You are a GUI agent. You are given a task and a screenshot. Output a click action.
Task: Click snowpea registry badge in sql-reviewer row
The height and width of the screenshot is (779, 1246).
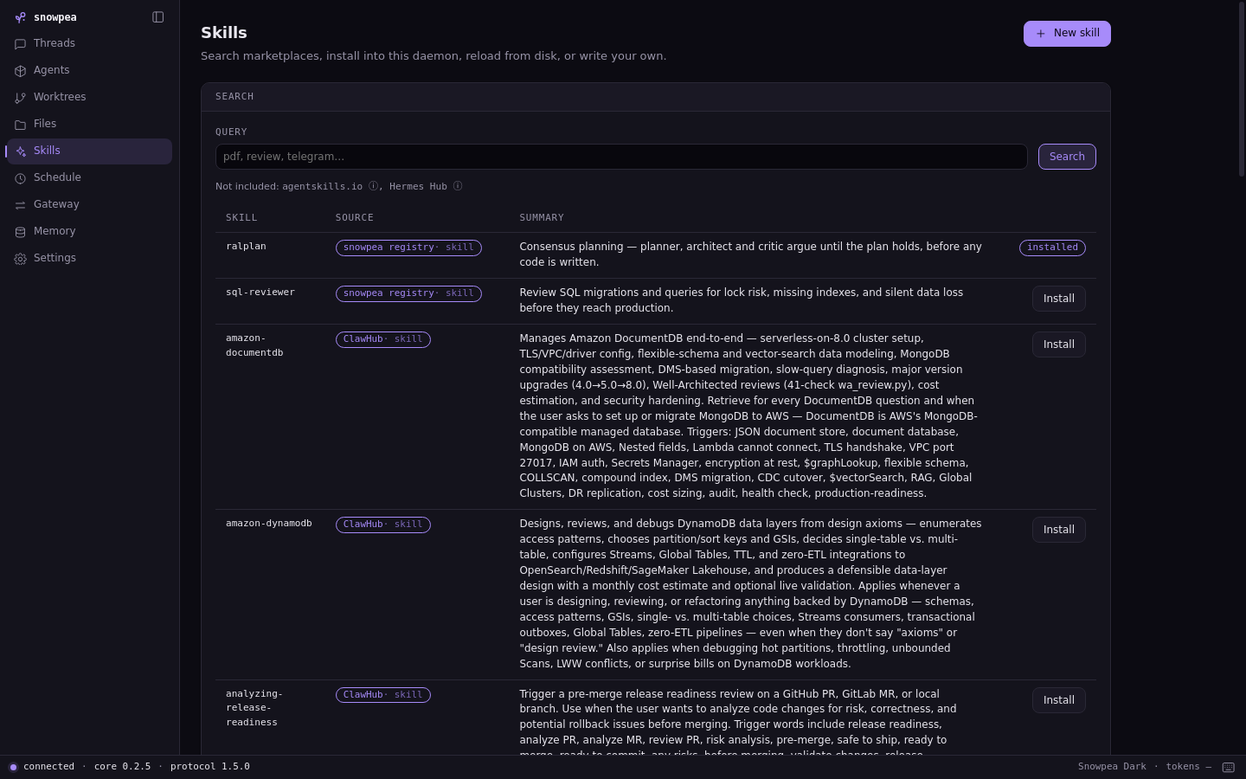tap(408, 293)
